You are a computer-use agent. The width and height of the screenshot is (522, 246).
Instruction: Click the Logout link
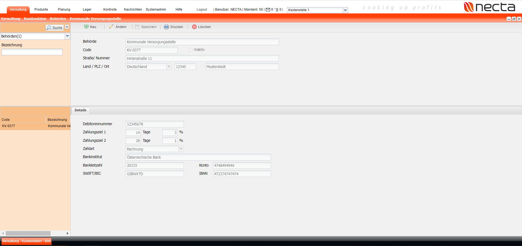(202, 10)
